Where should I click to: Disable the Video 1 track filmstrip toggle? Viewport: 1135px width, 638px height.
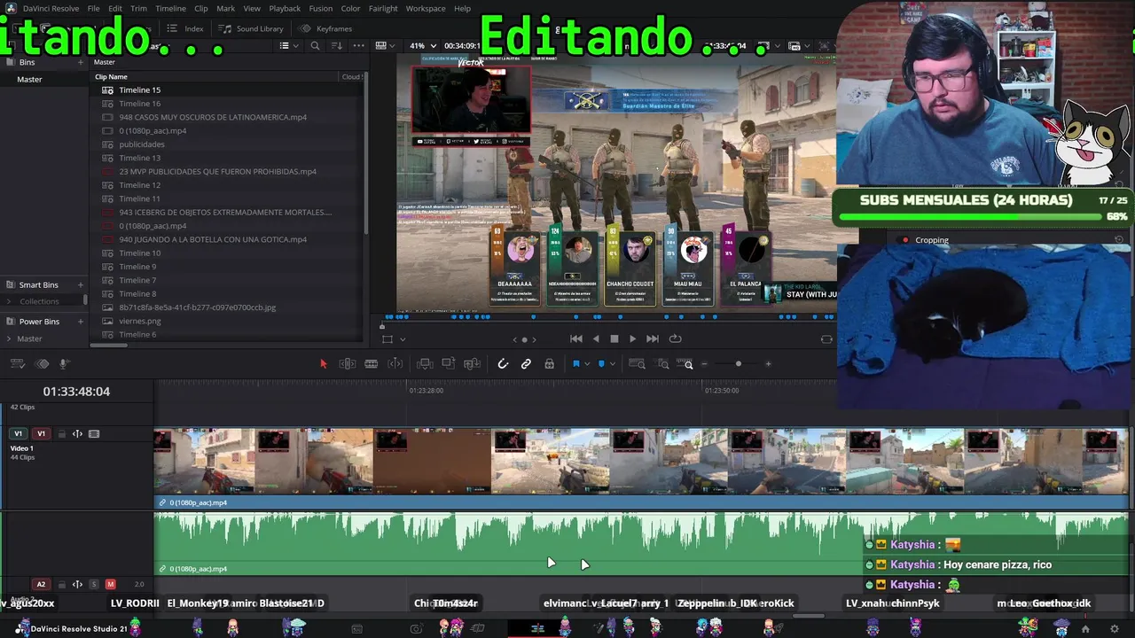tap(94, 434)
